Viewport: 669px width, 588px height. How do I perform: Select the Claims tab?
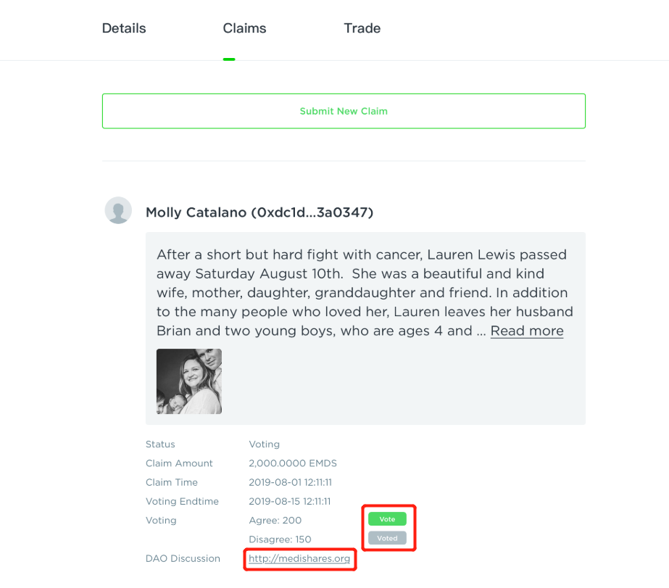tap(244, 29)
